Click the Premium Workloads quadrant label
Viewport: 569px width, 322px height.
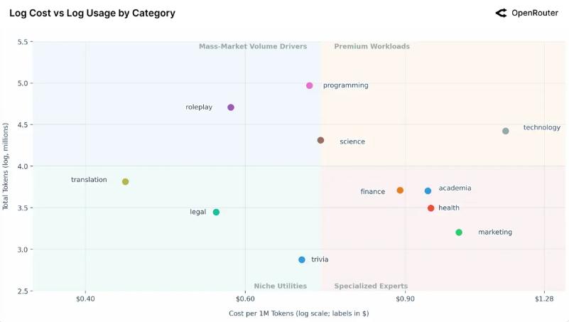click(x=372, y=46)
